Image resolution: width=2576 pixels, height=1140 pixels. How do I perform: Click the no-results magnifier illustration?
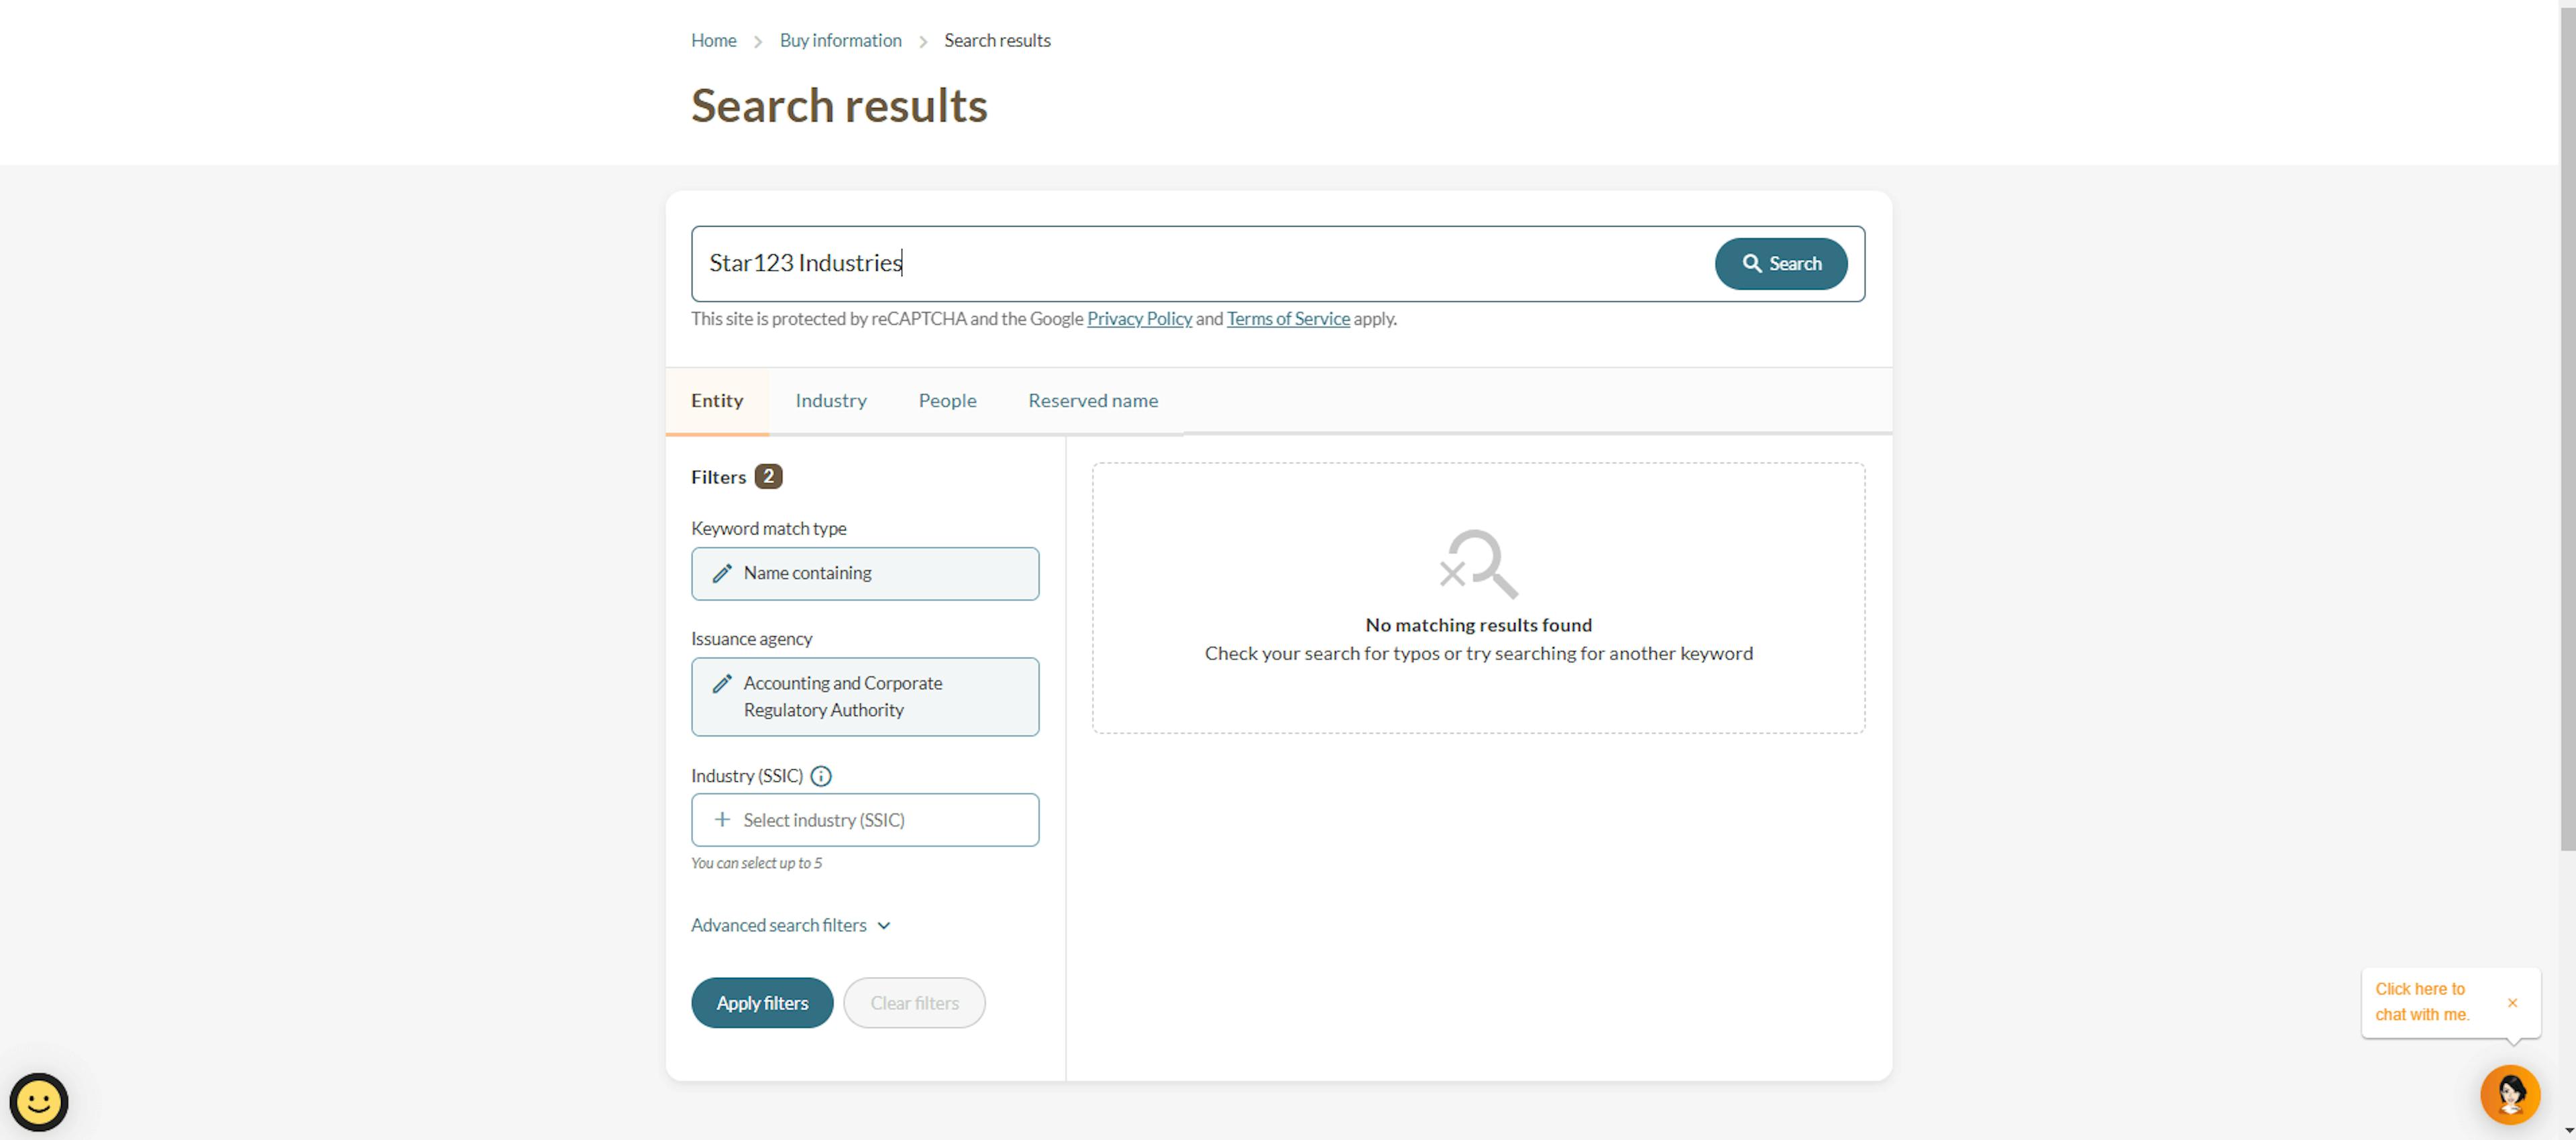[x=1478, y=564]
